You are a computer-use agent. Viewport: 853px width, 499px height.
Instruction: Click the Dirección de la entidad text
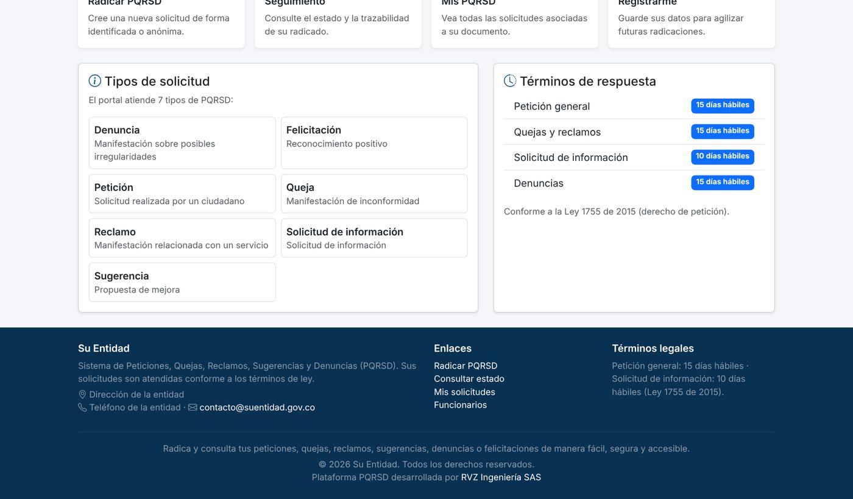(136, 395)
